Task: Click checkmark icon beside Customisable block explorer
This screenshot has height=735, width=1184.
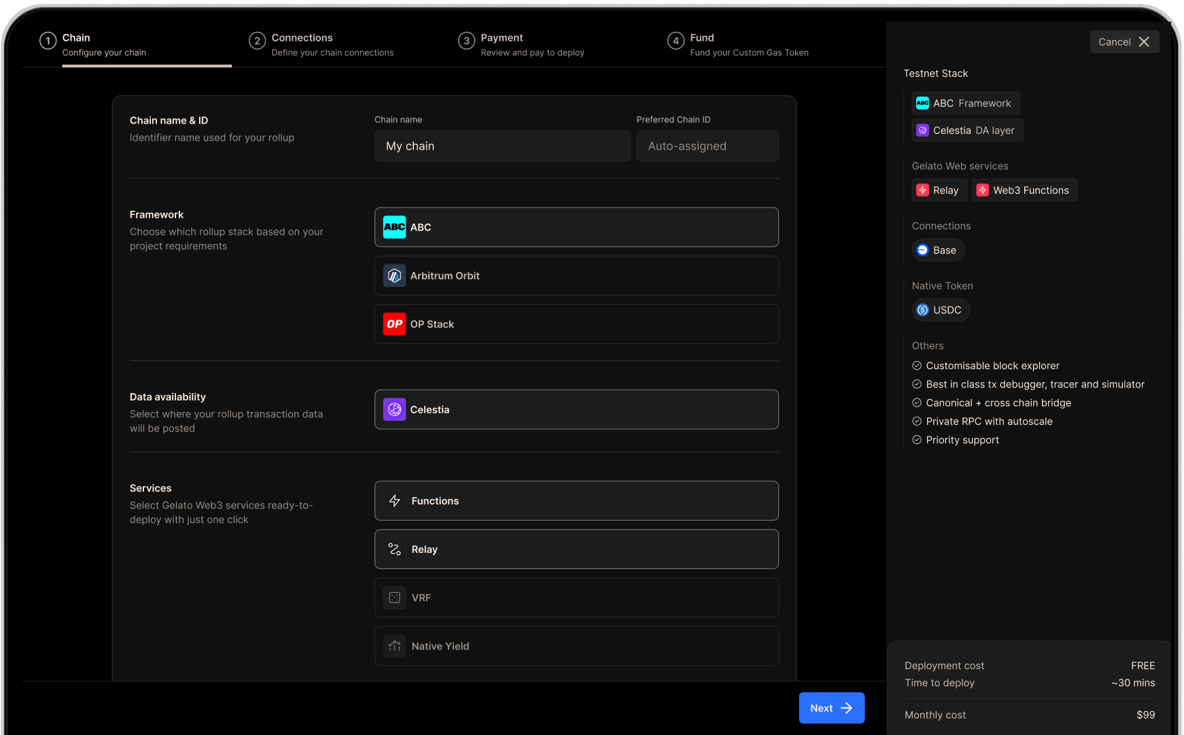Action: coord(917,366)
